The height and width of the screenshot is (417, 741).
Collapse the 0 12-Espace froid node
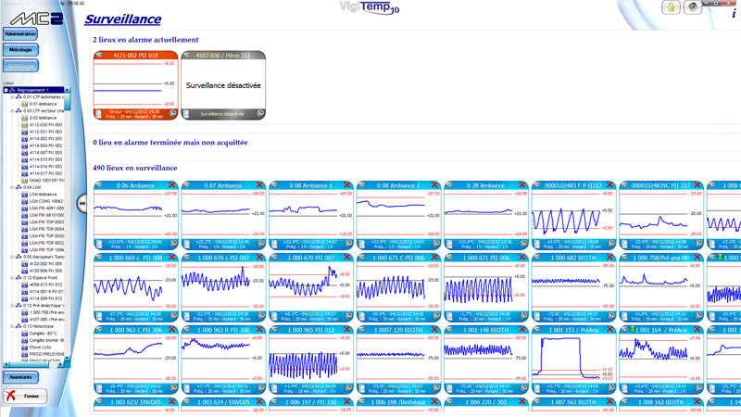point(12,278)
